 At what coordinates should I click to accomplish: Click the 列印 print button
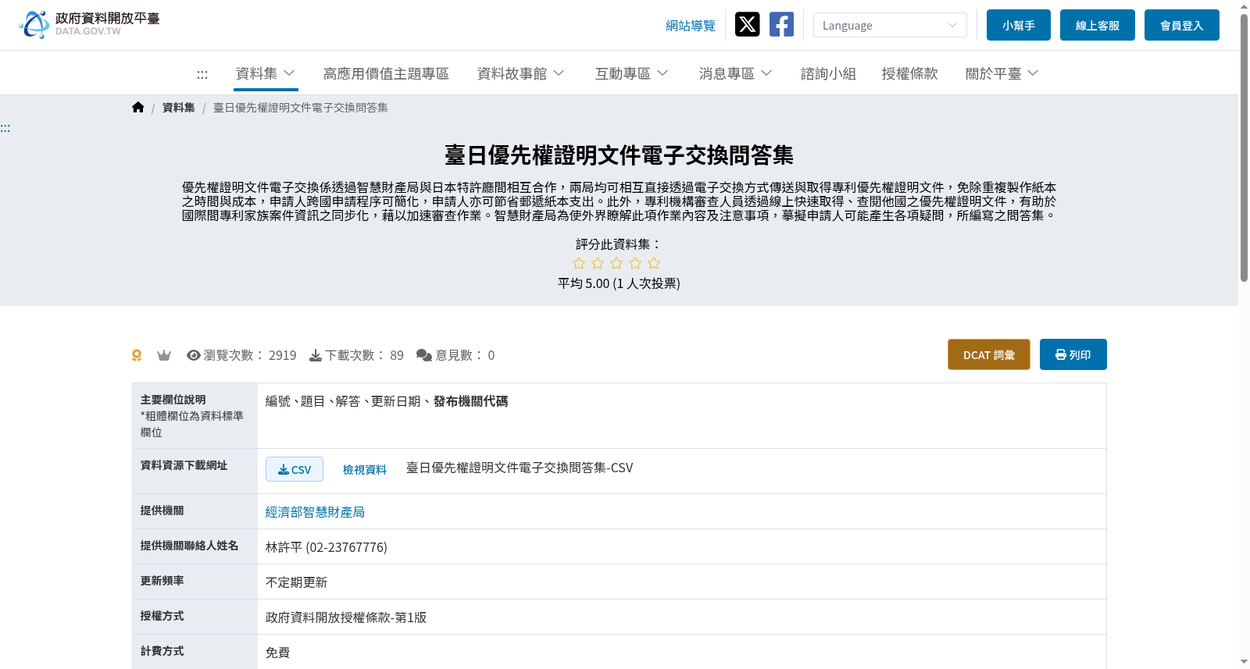tap(1073, 354)
